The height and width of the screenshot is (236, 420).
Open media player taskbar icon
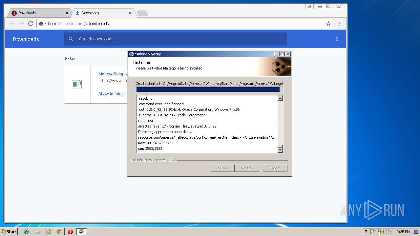48,232
